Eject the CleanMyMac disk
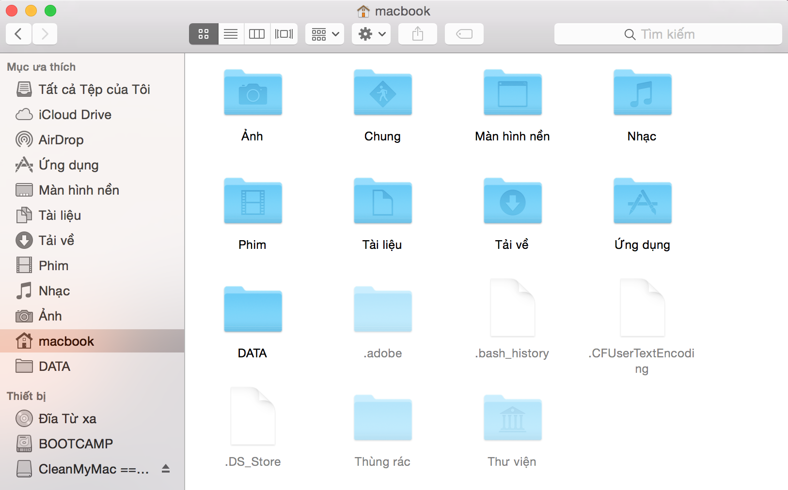This screenshot has height=490, width=788. pos(166,469)
